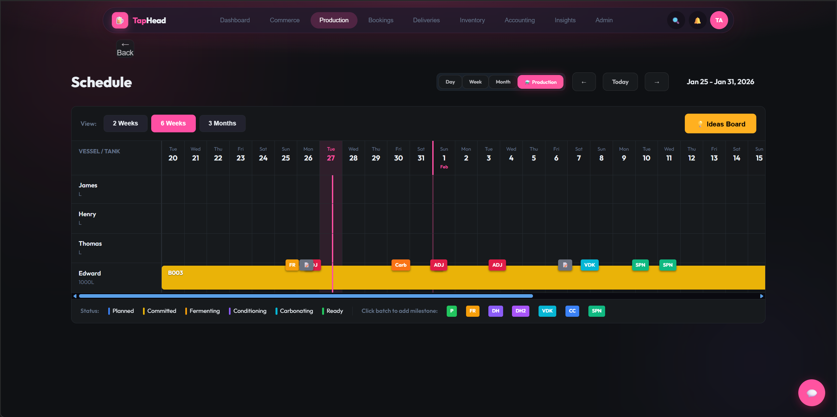Open the Ideas Board

point(720,123)
